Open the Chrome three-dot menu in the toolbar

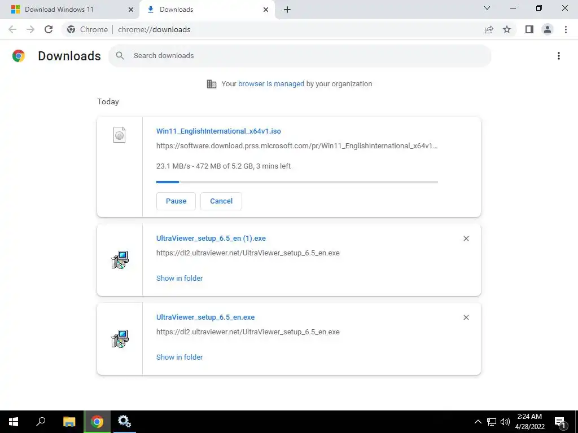pos(566,29)
